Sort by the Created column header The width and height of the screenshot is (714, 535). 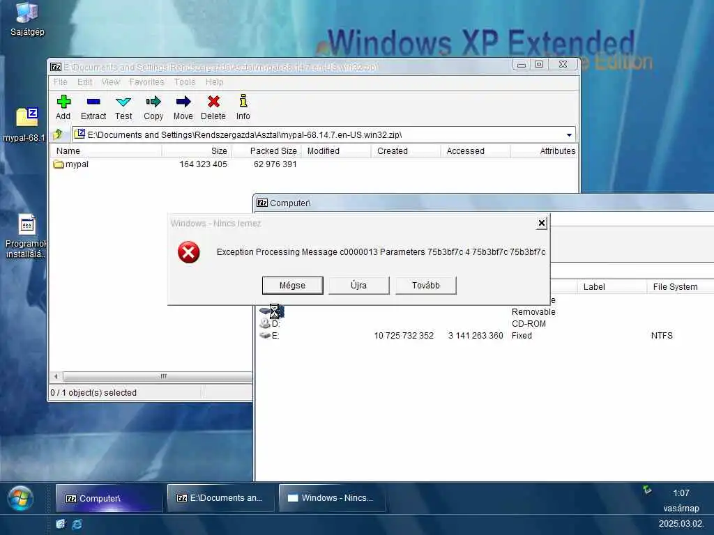(x=406, y=151)
